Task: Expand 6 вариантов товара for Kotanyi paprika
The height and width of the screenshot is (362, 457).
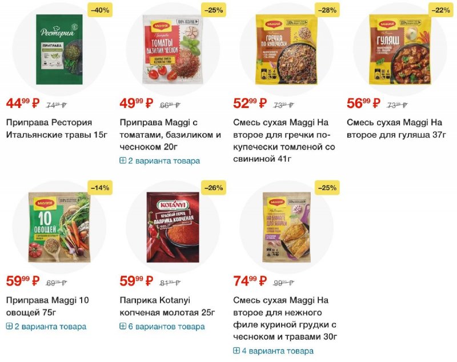Action: 162,327
